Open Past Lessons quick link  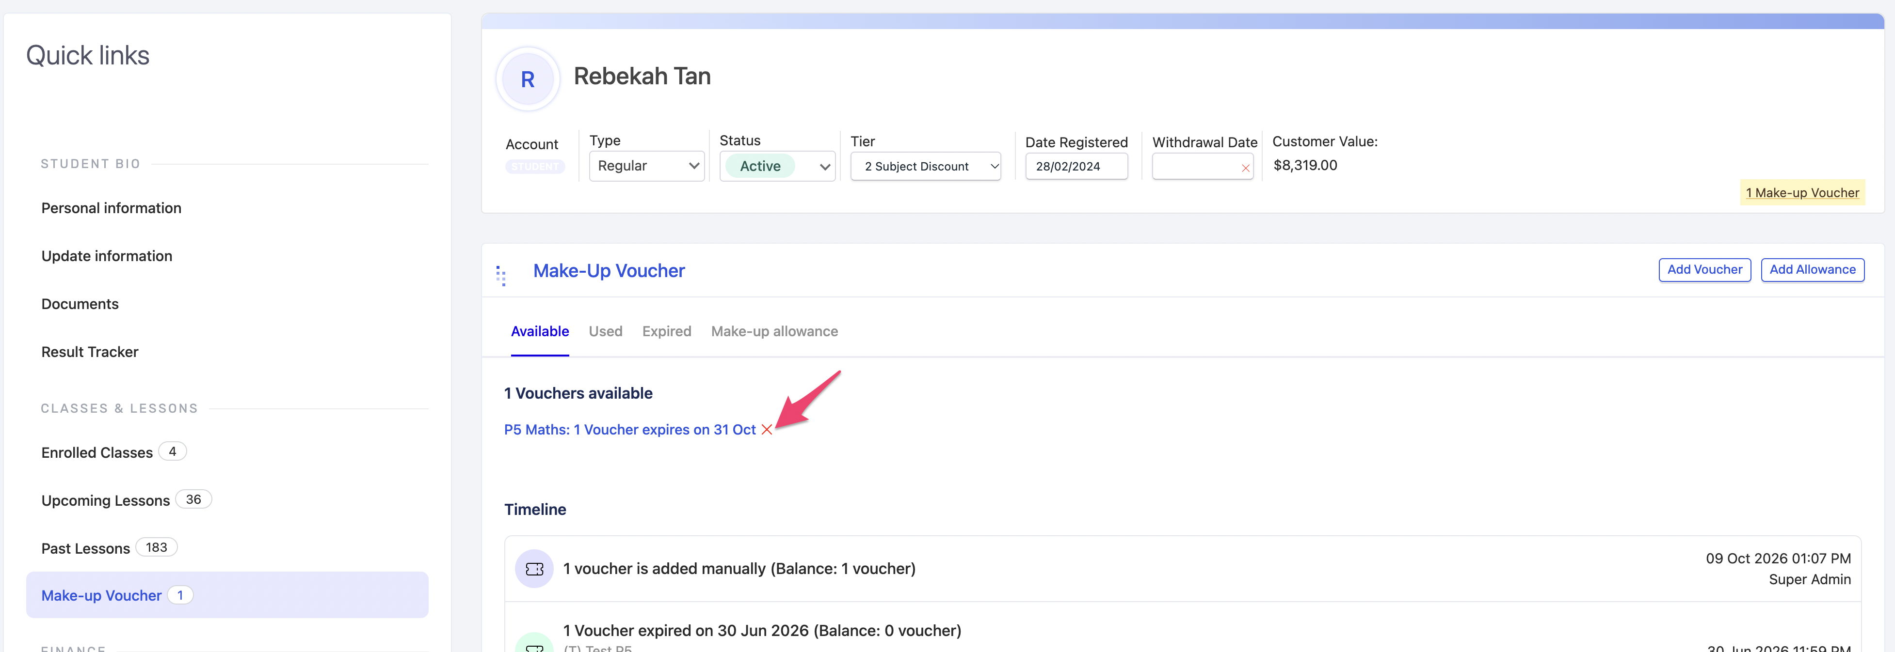[x=85, y=548]
